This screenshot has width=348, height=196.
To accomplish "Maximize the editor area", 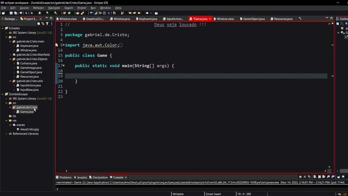I will pyautogui.click(x=331, y=18).
